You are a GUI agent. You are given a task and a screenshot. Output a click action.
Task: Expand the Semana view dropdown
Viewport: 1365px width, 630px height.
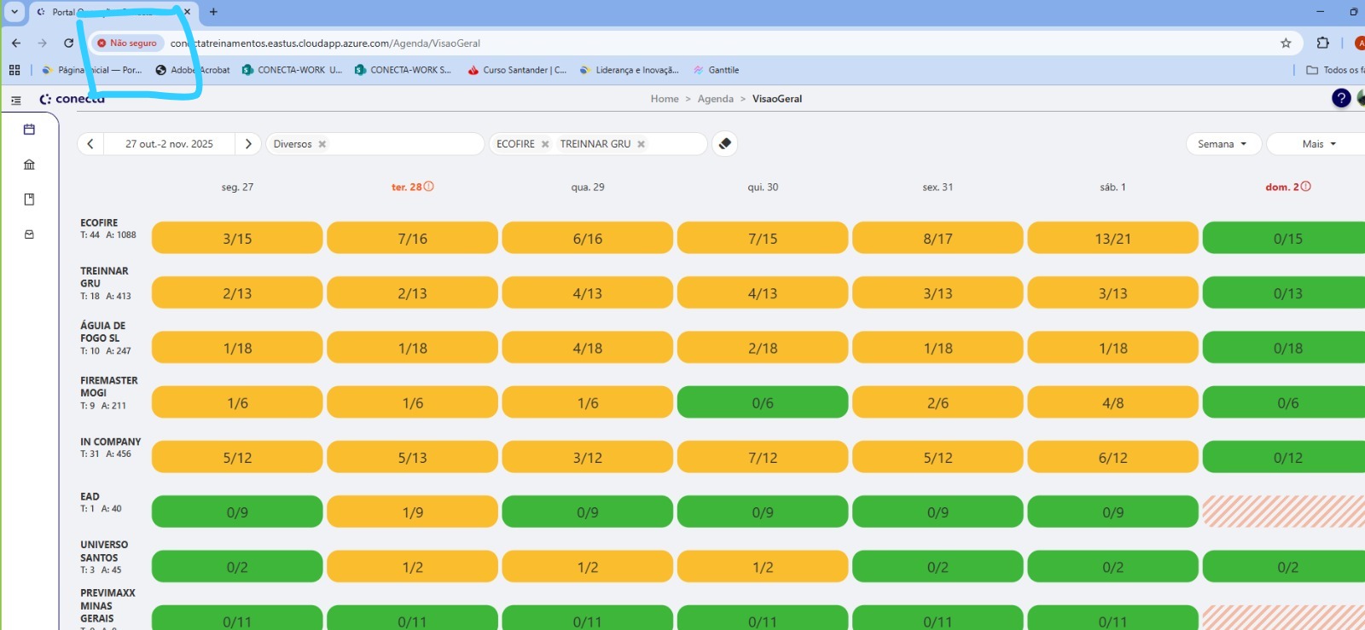(1222, 144)
